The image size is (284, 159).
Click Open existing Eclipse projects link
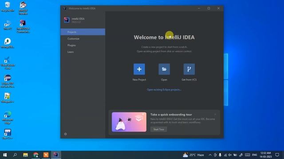pyautogui.click(x=164, y=90)
